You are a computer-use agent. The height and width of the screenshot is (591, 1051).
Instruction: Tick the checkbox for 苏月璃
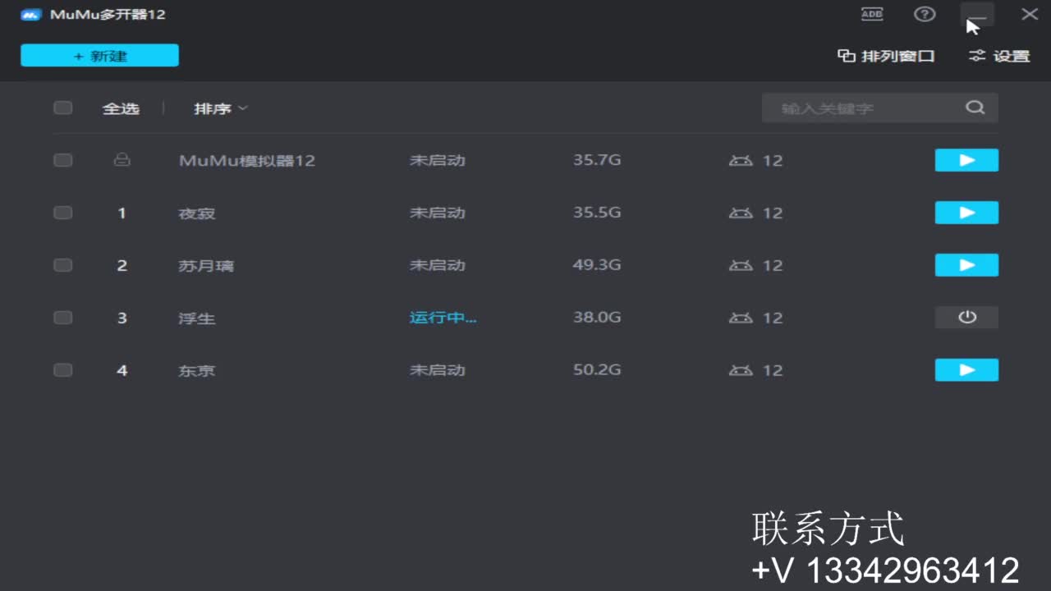click(62, 265)
